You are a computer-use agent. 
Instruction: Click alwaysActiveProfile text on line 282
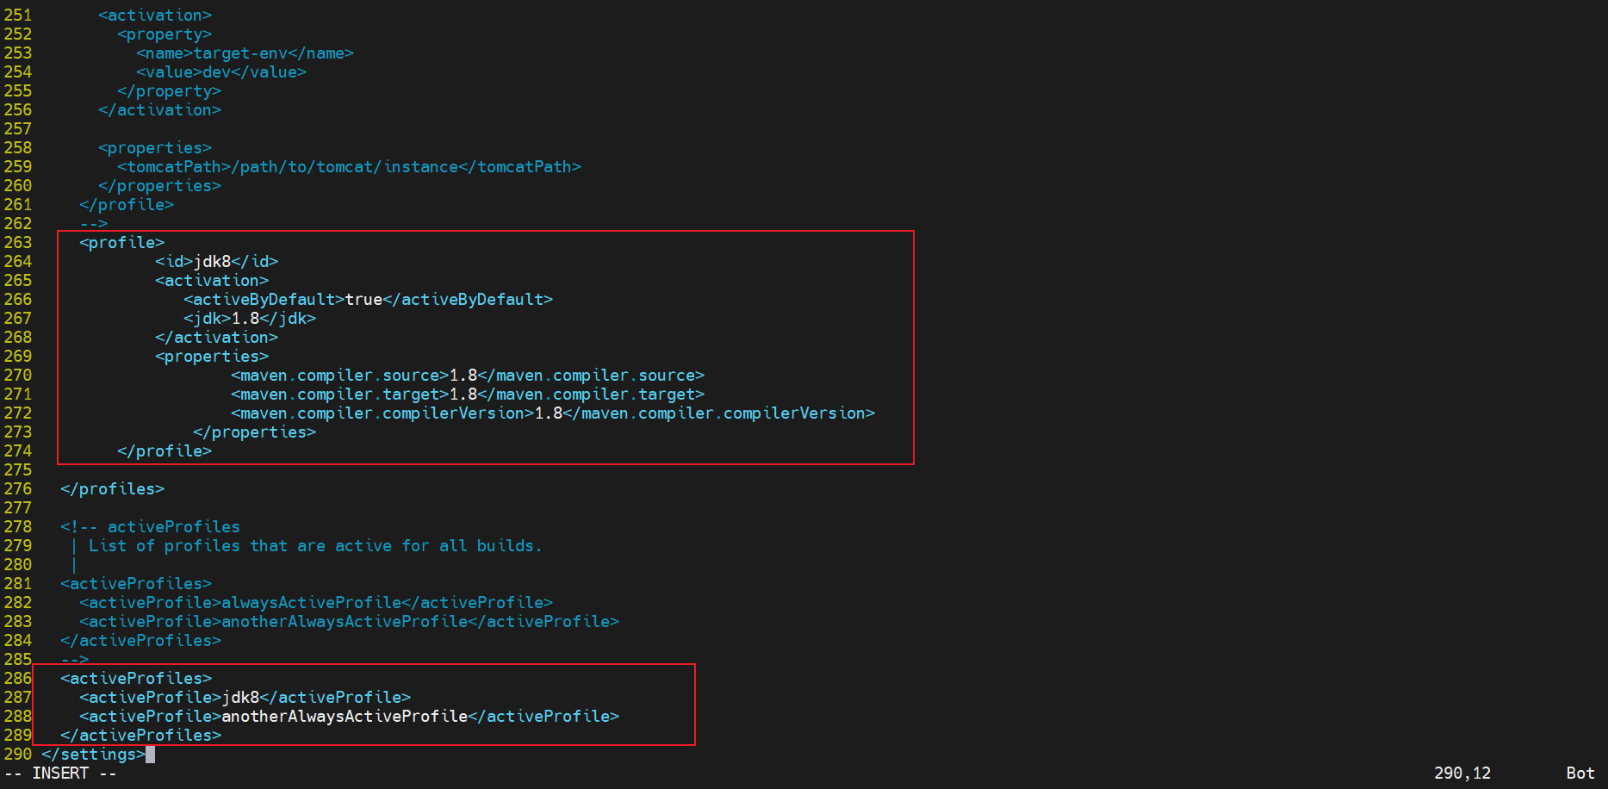311,602
